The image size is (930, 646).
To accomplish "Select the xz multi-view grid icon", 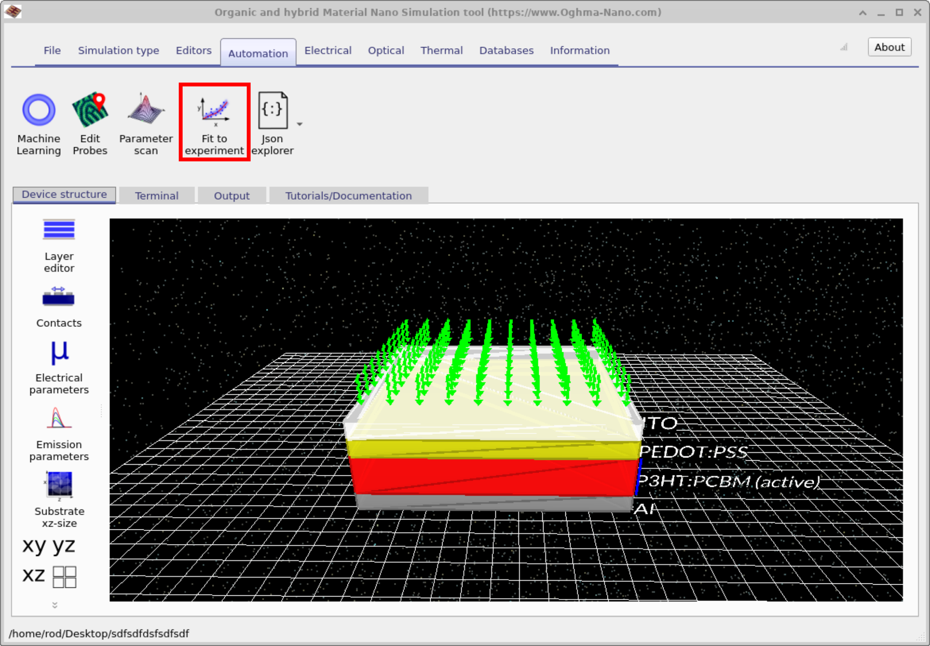I will [x=64, y=576].
